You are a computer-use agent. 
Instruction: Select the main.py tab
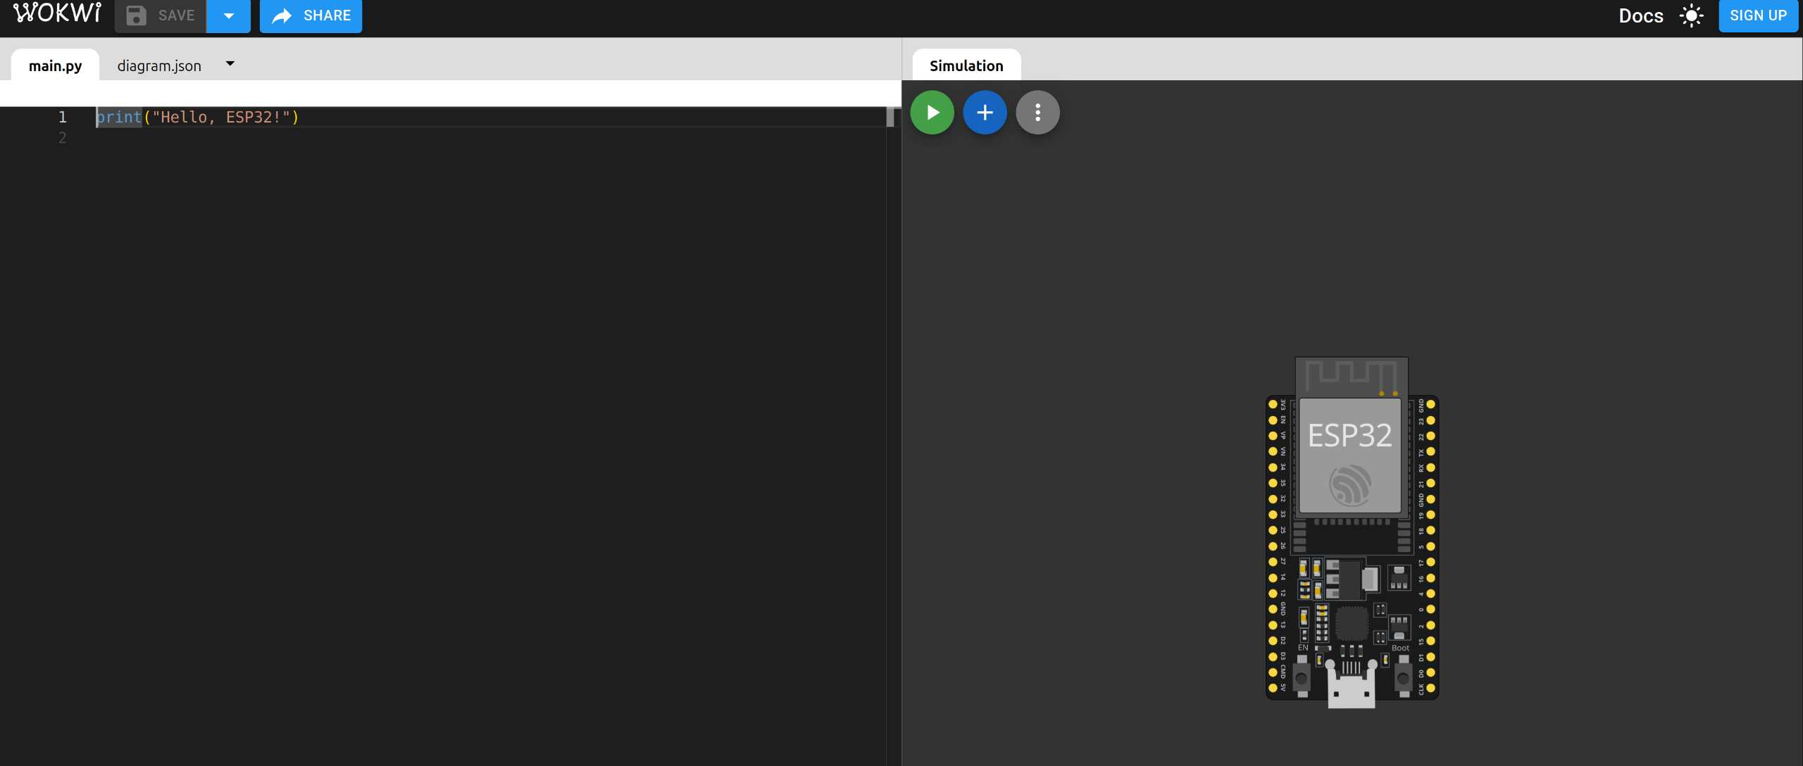(x=55, y=65)
